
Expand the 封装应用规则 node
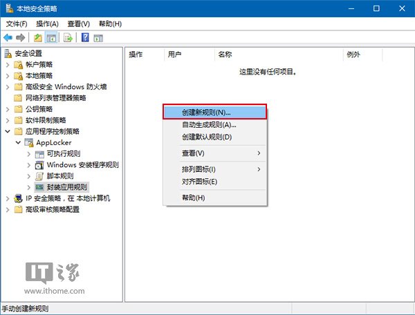click(x=29, y=187)
